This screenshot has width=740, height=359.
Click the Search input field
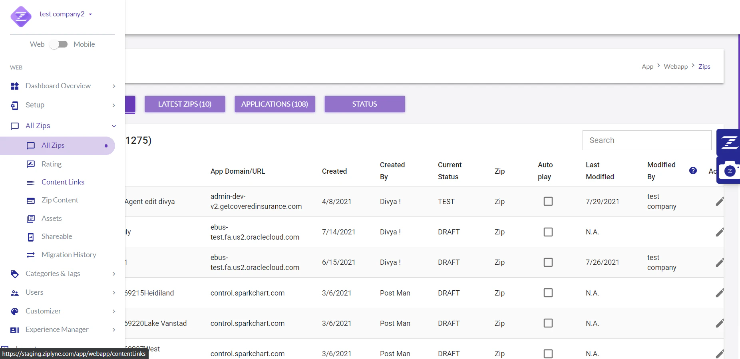click(647, 140)
